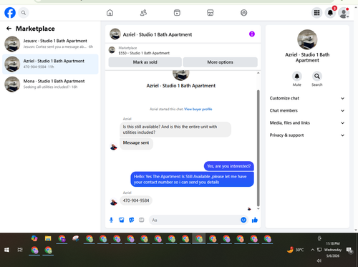This screenshot has width=358, height=267.
Task: Mute this chat with bell icon
Action: (x=297, y=76)
